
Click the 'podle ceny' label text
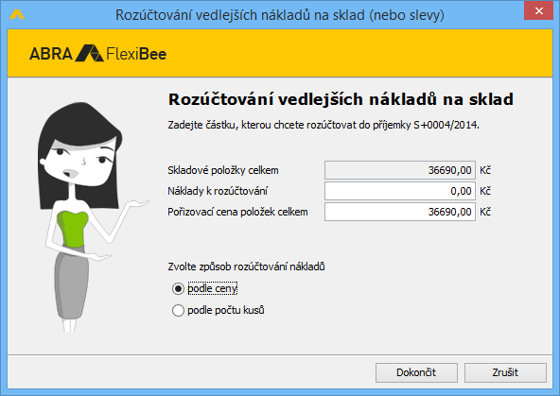click(x=213, y=288)
